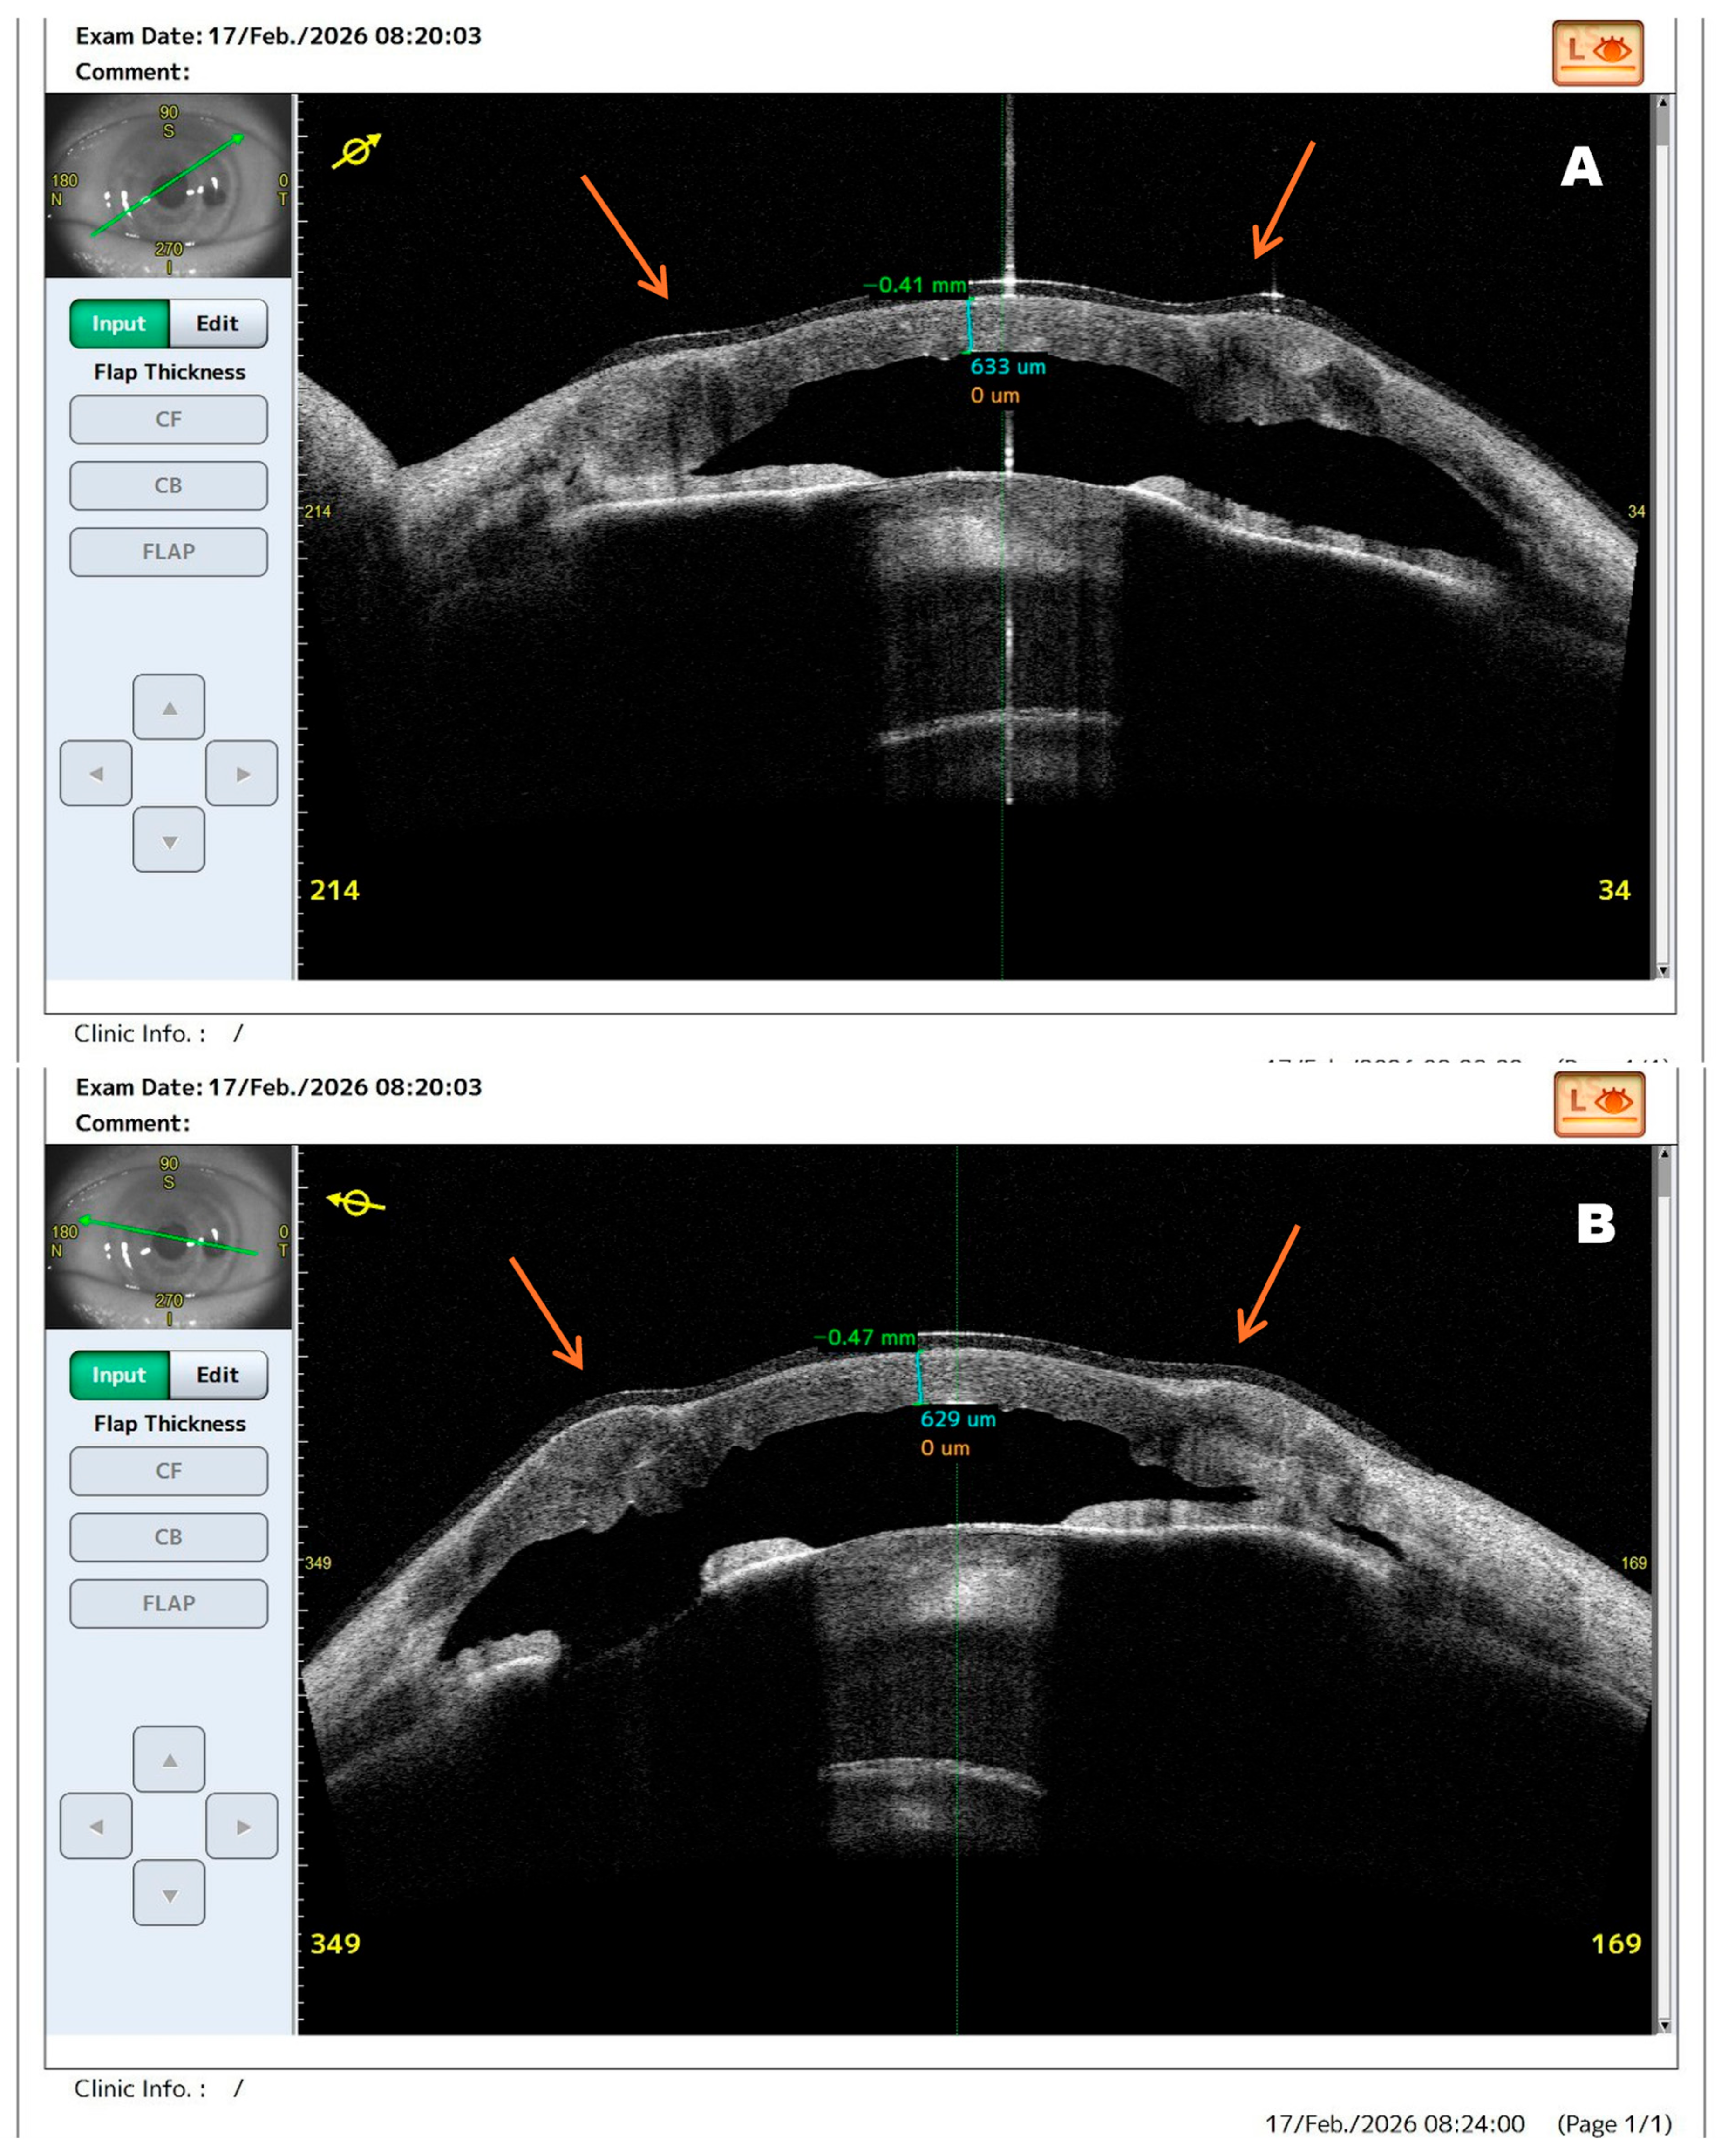Click the -0.41 mm offset label
Screen dimensions: 1728x2156
point(915,285)
